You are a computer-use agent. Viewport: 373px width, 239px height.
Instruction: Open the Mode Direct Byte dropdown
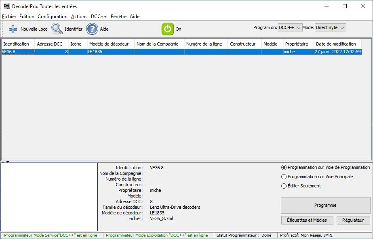(x=330, y=27)
